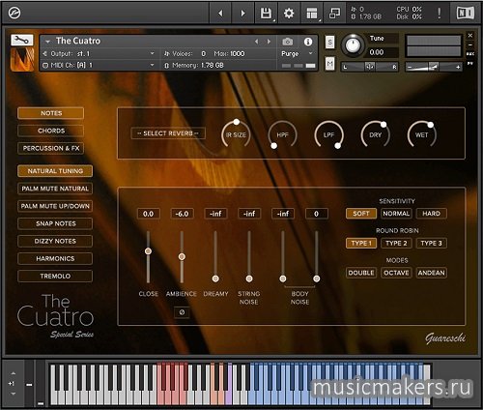The image size is (483, 410).
Task: Click the pan slider
Action: click(x=370, y=67)
